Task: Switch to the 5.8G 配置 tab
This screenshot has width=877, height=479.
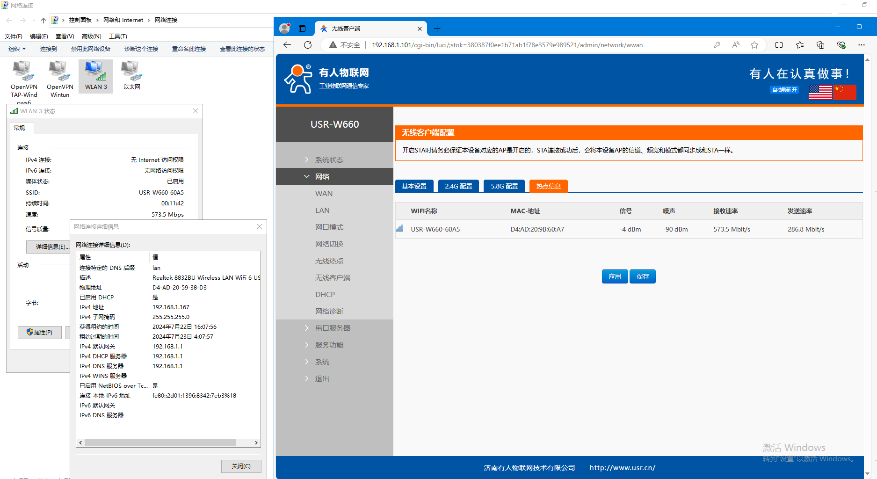Action: 504,186
